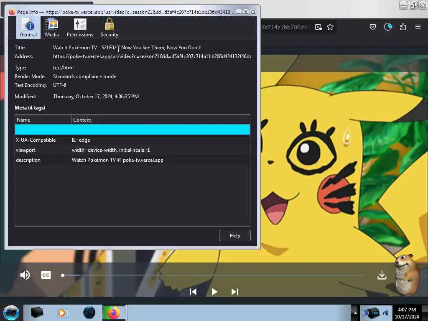
Task: Click the video progress slider handle
Action: click(63, 275)
